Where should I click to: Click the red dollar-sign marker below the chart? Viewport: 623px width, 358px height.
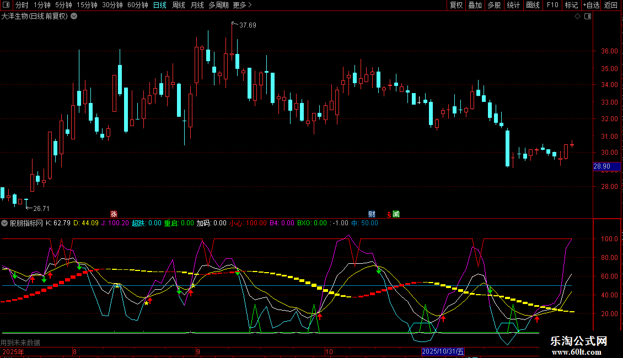(x=389, y=214)
